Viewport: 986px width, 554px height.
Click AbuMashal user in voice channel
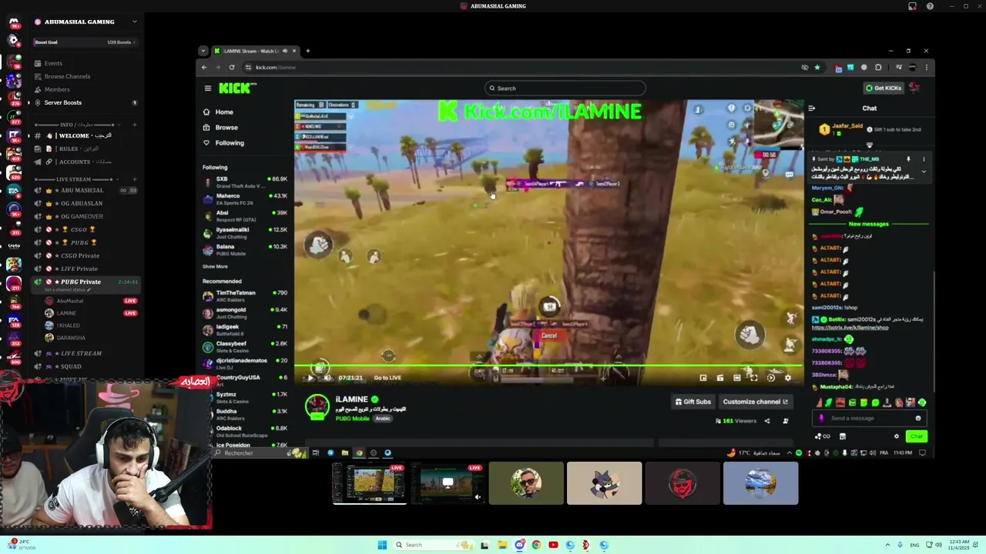pos(69,301)
